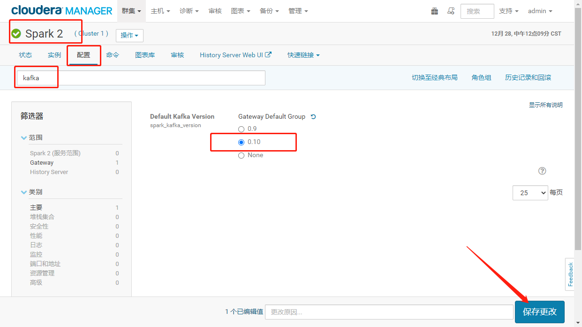
Task: Open the 诊断 dropdown menu
Action: [189, 11]
